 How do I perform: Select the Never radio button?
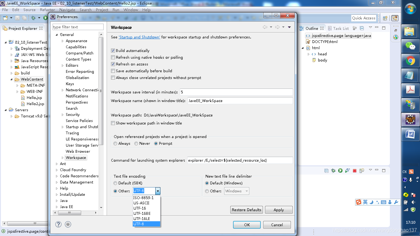point(136,144)
